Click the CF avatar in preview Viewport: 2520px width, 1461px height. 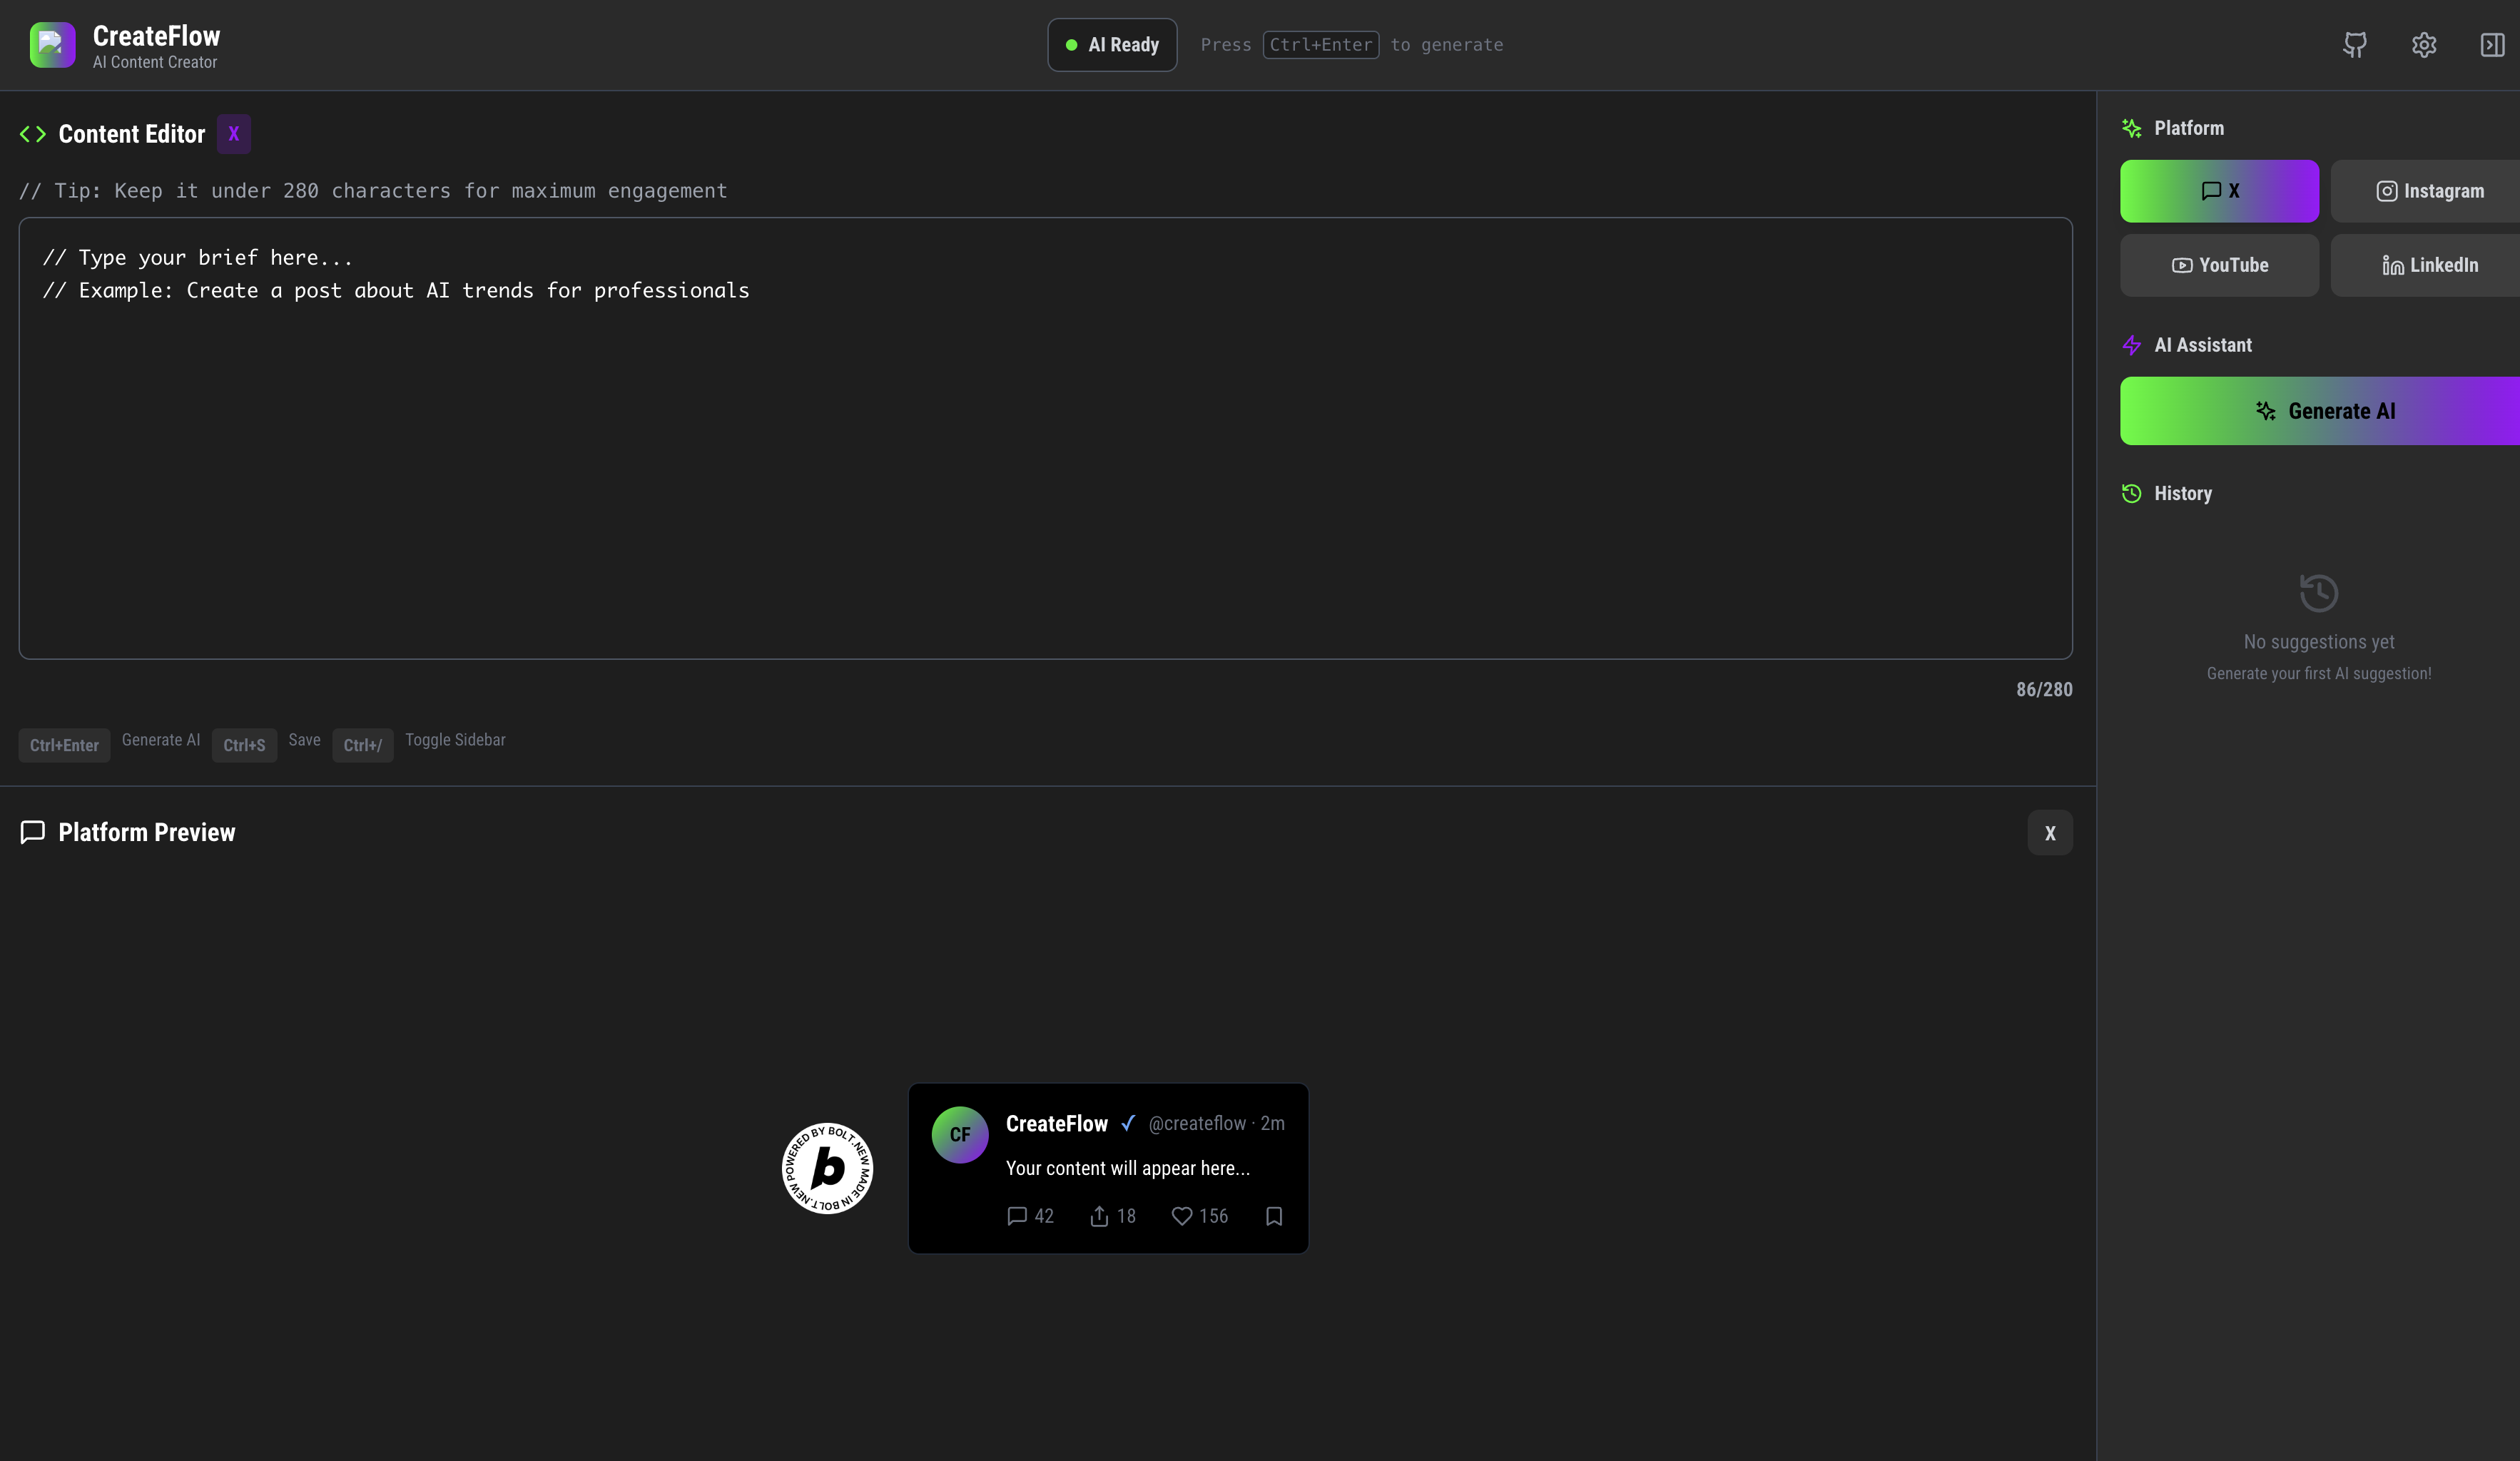click(x=960, y=1134)
